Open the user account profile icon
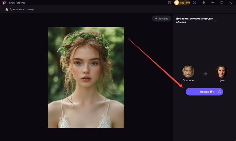 pyautogui.click(x=195, y=3)
